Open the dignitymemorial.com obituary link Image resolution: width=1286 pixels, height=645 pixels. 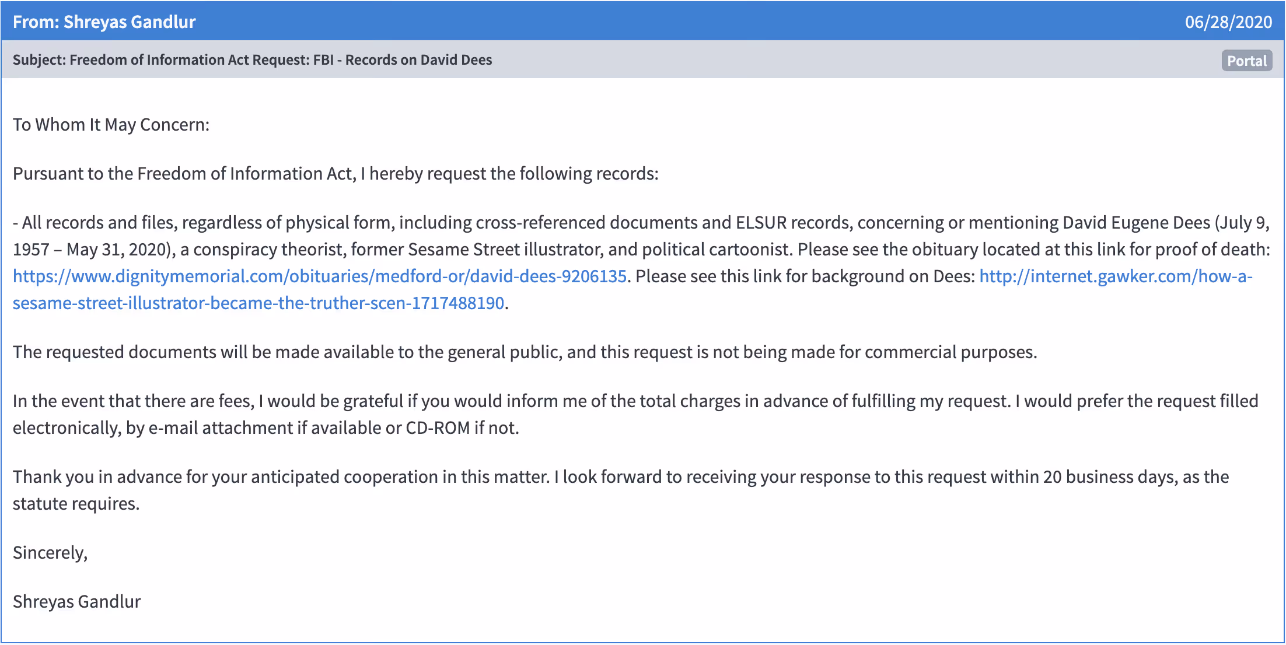pos(319,276)
